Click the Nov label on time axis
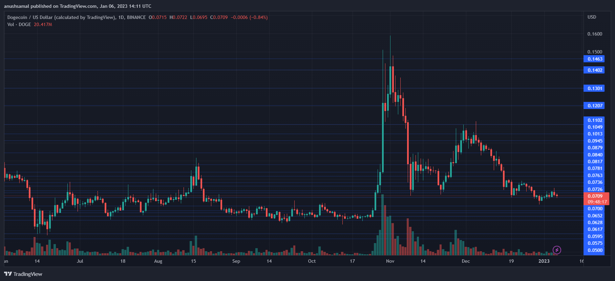This screenshot has height=281, width=615. [x=390, y=261]
